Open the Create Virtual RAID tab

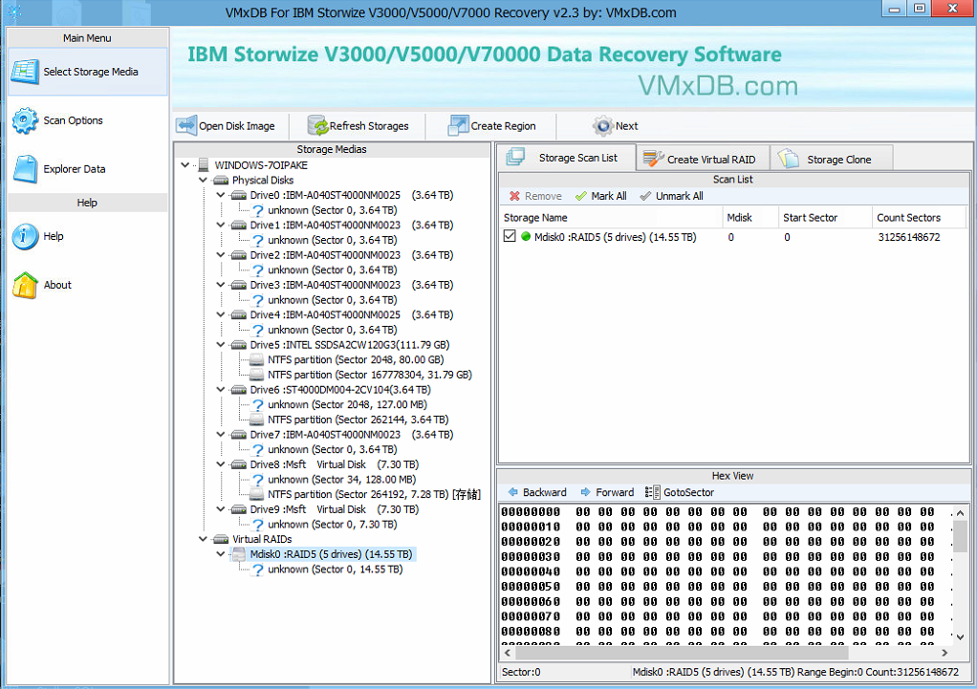pos(703,159)
